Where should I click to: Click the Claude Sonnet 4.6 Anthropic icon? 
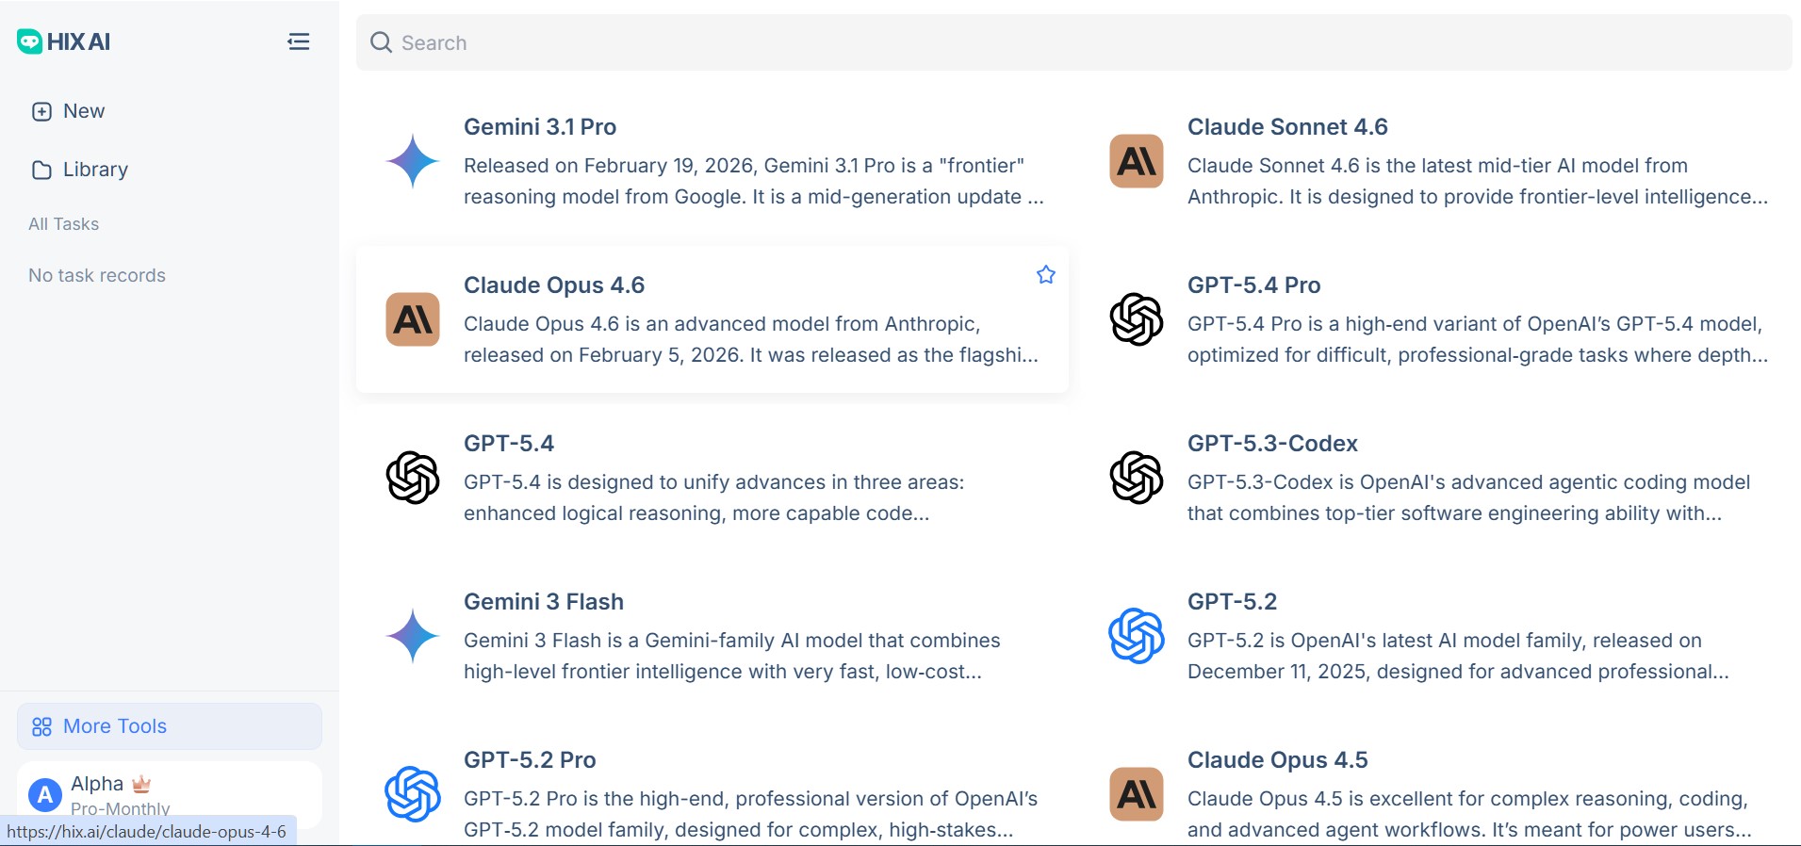[1136, 161]
